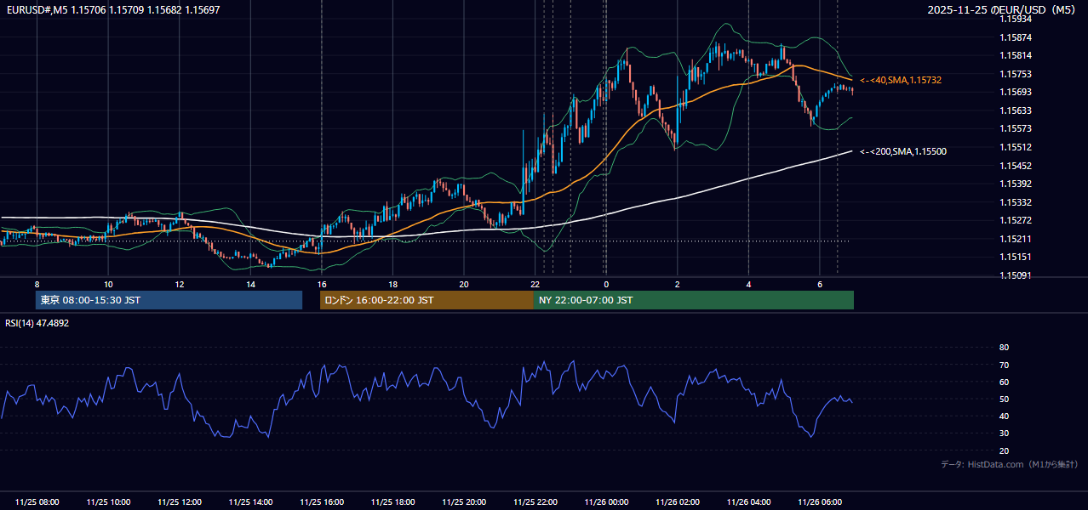Click the price axis value 1.15573

[x=1016, y=128]
